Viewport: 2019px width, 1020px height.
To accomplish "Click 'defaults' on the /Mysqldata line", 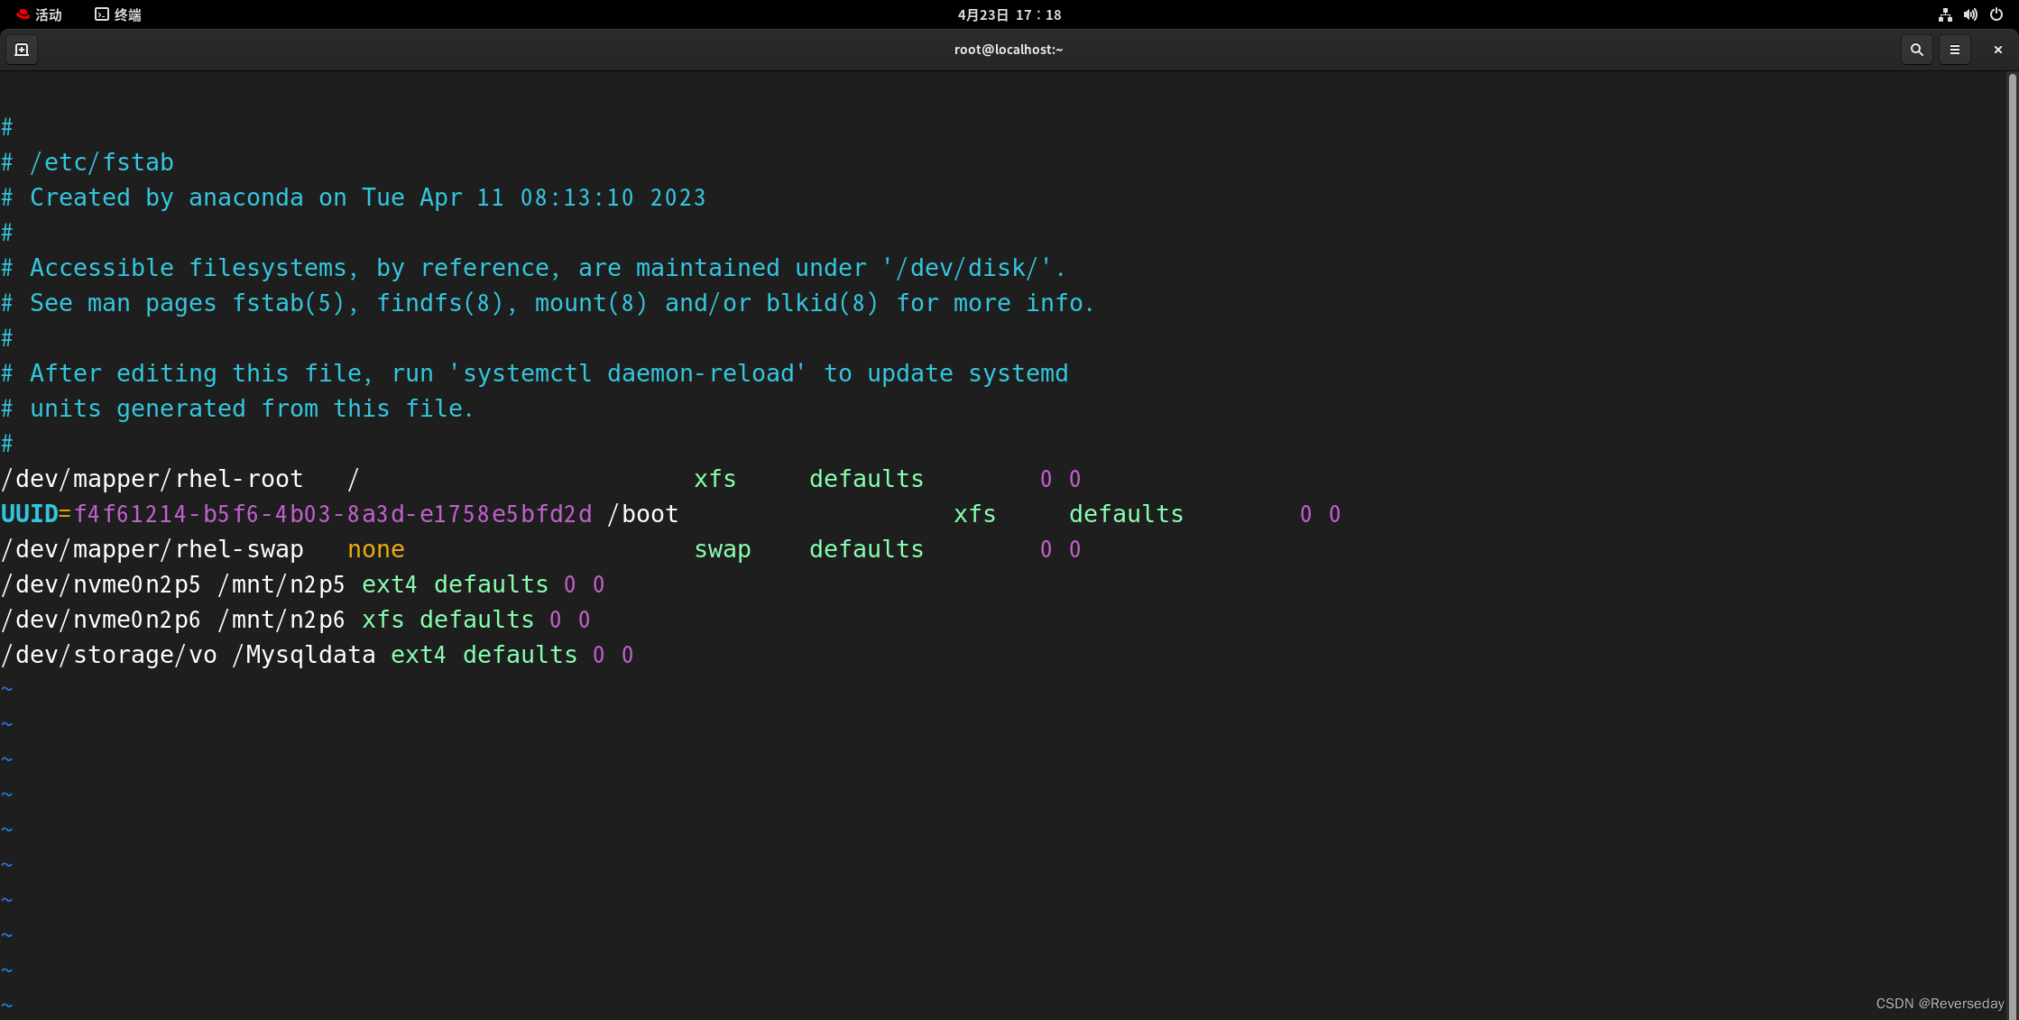I will tap(521, 655).
